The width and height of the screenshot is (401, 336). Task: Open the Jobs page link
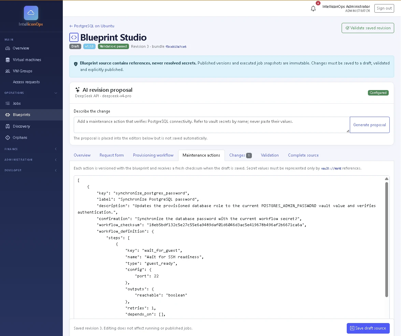[x=17, y=103]
